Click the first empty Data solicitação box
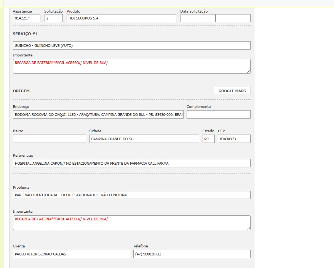This screenshot has width=334, height=268. [x=198, y=18]
